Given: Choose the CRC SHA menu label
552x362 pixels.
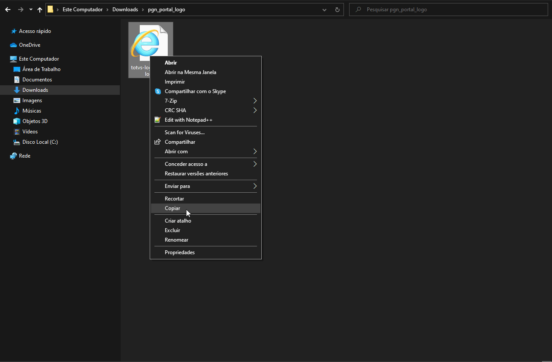Looking at the screenshot, I should tap(175, 110).
